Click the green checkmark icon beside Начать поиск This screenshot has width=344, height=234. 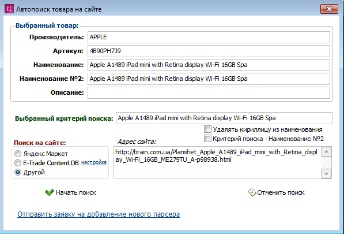pos(50,192)
